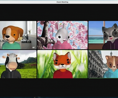Select the raccoon avatar participant video tile
The height and width of the screenshot is (98, 118).
click(x=103, y=35)
